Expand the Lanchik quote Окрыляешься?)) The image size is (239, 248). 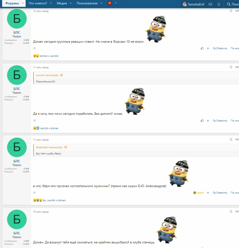45,82
